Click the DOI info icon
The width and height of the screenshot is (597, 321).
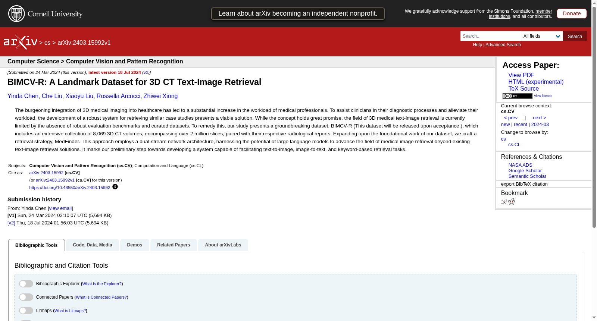coord(115,187)
